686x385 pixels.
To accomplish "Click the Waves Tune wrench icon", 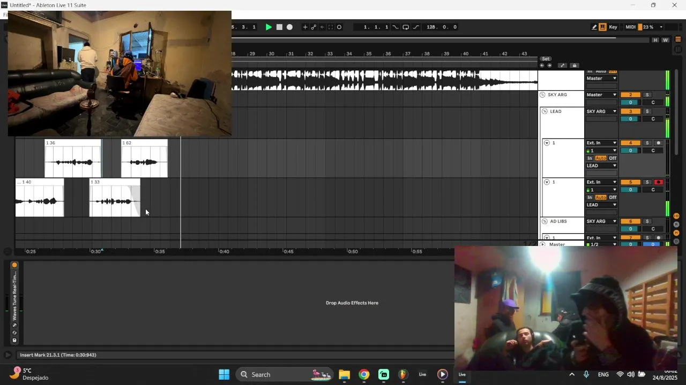I will coord(14,325).
